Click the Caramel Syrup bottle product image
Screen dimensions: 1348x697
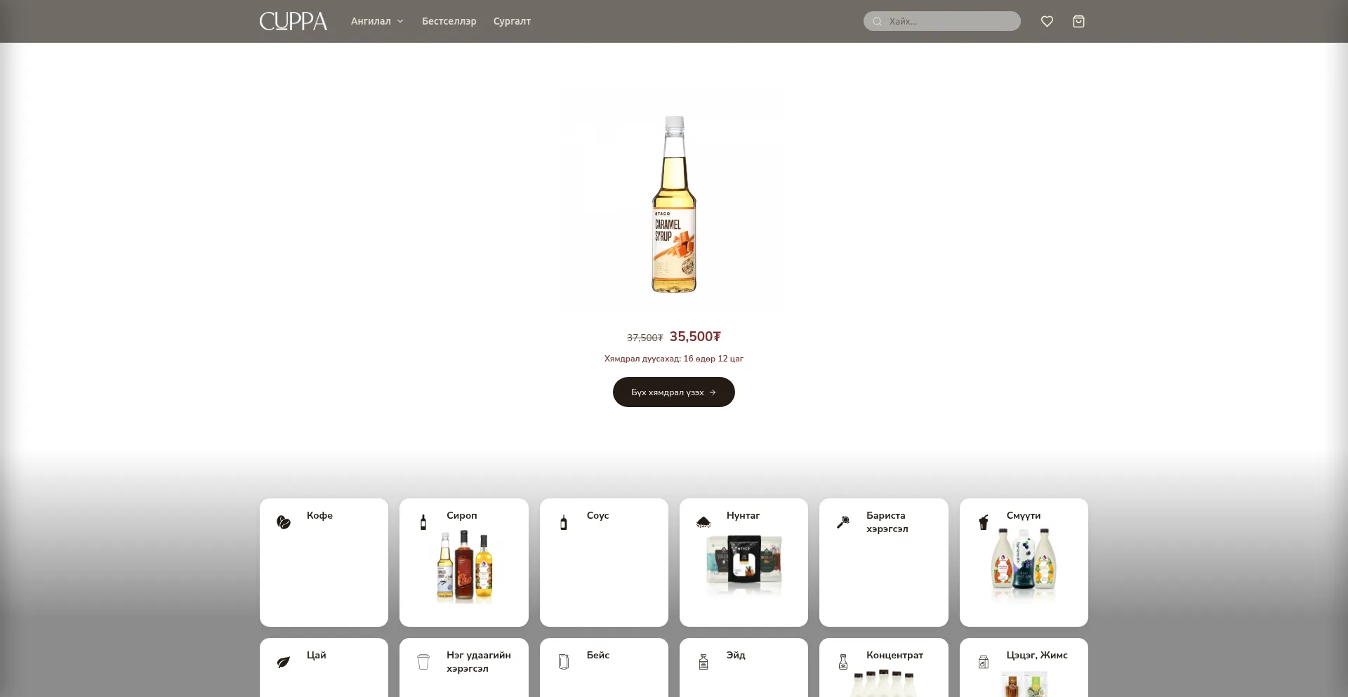pyautogui.click(x=674, y=204)
